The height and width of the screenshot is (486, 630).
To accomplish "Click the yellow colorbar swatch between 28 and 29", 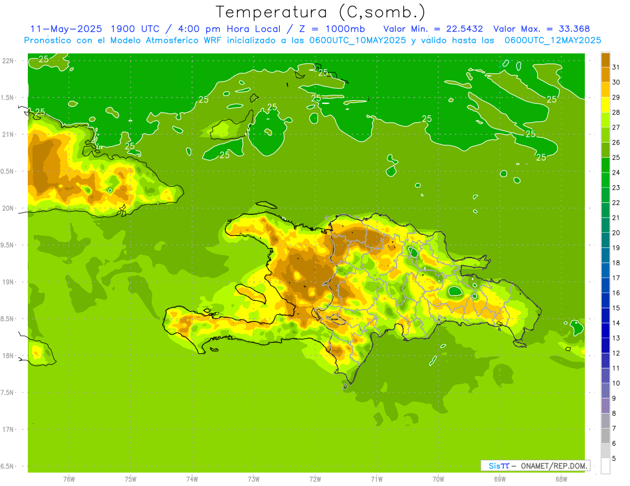I will click(x=605, y=105).
